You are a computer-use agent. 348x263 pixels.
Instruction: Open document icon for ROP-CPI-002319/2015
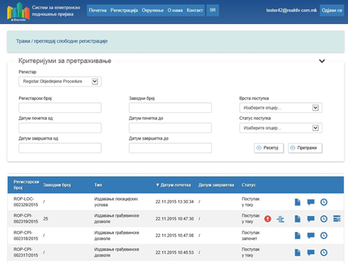pos(298,219)
